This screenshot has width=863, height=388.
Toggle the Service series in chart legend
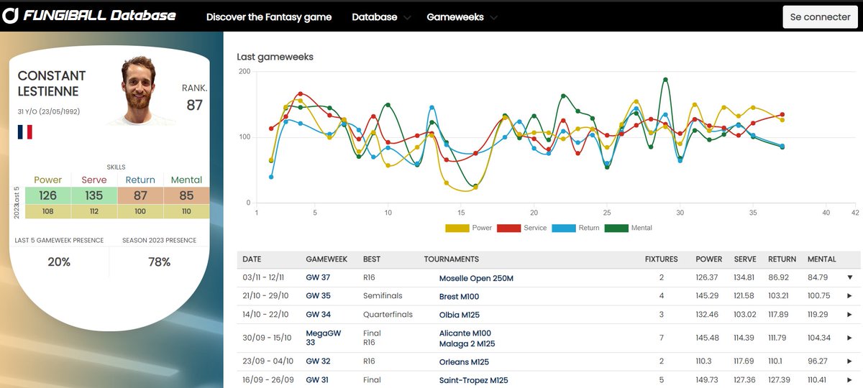(522, 228)
